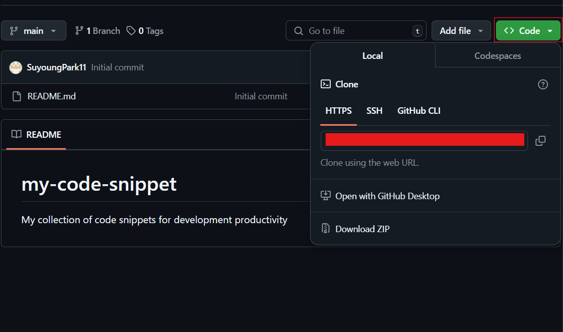Click the README description about code snippets
563x332 pixels.
[154, 220]
